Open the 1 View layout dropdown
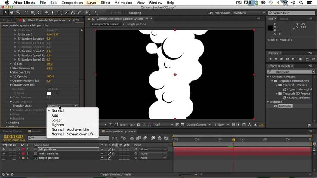 click(x=221, y=125)
